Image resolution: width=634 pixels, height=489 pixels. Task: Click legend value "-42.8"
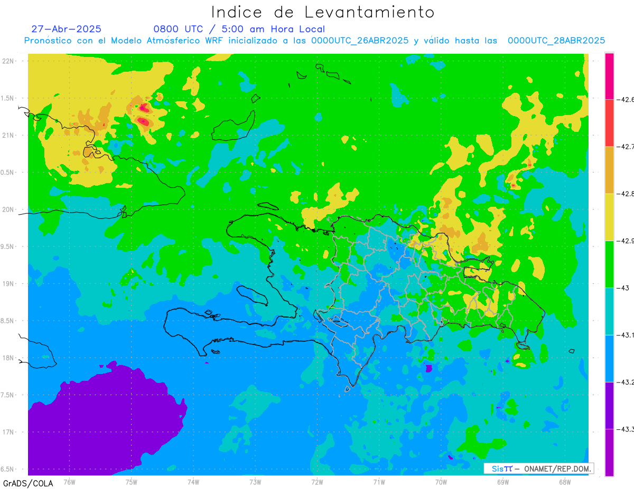pos(625,194)
